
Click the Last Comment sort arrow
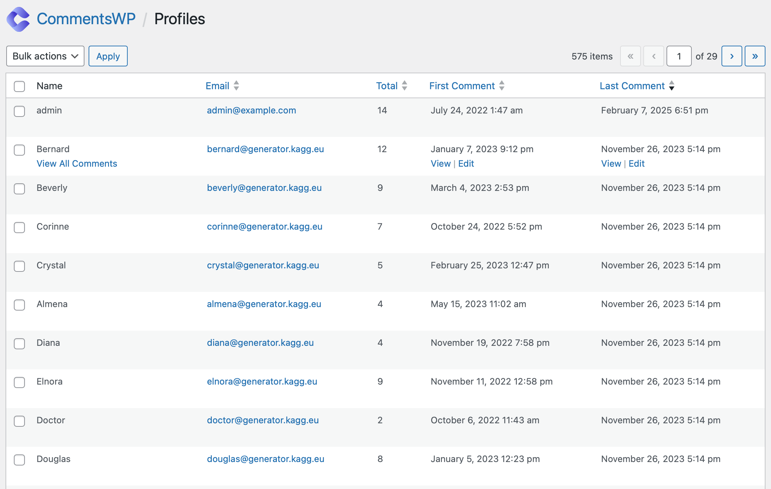point(672,86)
